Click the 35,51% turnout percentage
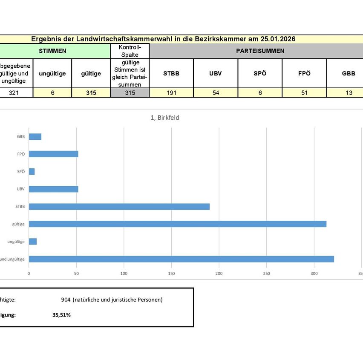 tap(61, 315)
